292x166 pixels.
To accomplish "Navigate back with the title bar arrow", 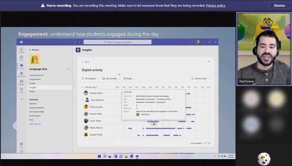I will pyautogui.click(x=76, y=42).
